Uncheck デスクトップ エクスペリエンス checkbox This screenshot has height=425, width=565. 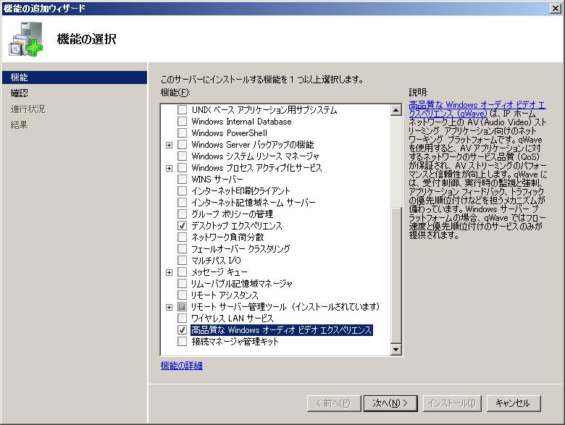click(183, 226)
